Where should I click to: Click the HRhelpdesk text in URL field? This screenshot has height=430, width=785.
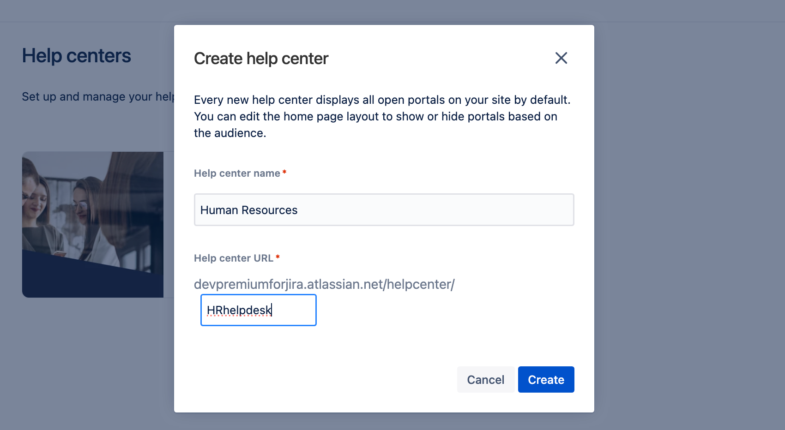tap(239, 310)
